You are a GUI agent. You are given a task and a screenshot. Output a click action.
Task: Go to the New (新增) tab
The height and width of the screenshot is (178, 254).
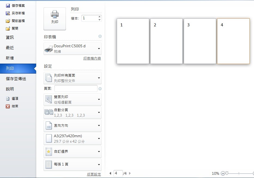[x=10, y=58]
